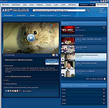Open Wissen in the top bar
109x108 pixels.
[49, 5]
